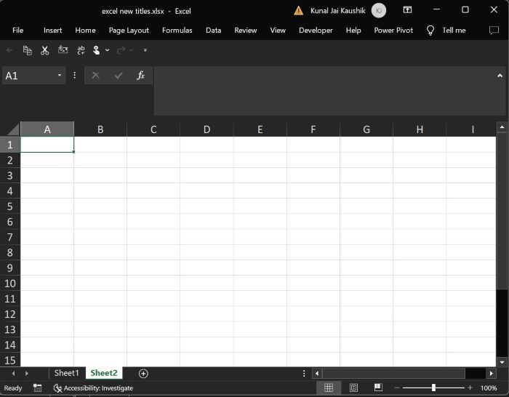Open the Data tab
Viewport: 509px width, 397px height.
coord(213,31)
